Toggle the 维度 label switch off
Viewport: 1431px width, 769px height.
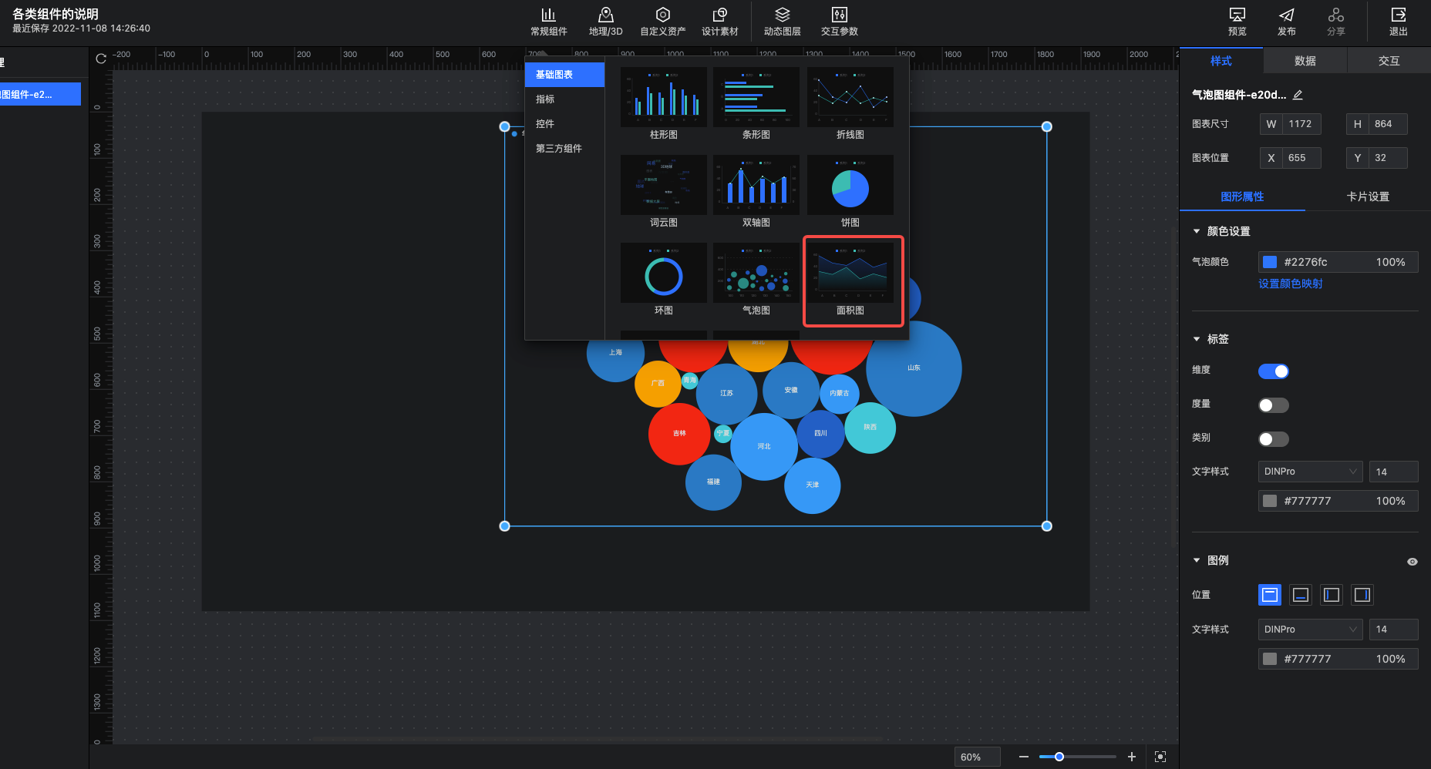click(1274, 371)
